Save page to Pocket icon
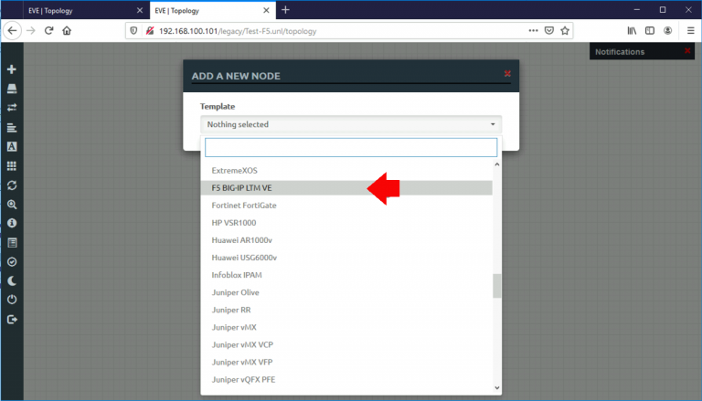The height and width of the screenshot is (401, 702). coord(549,30)
